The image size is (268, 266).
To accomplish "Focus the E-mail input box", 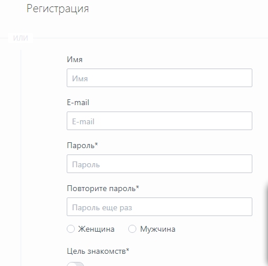I will click(160, 121).
